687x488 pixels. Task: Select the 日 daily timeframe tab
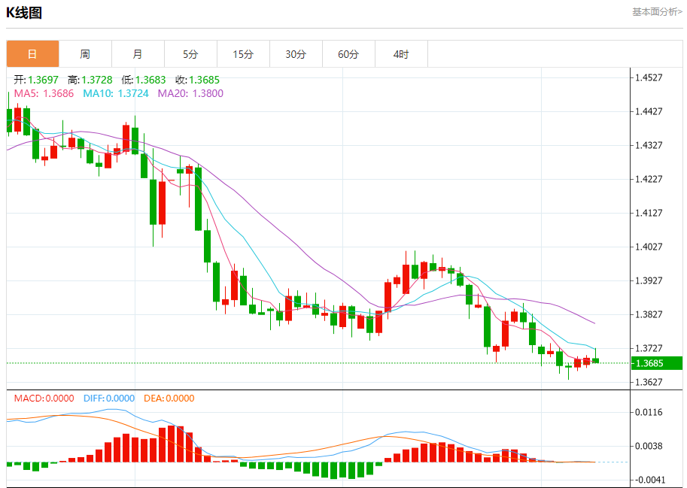click(32, 54)
